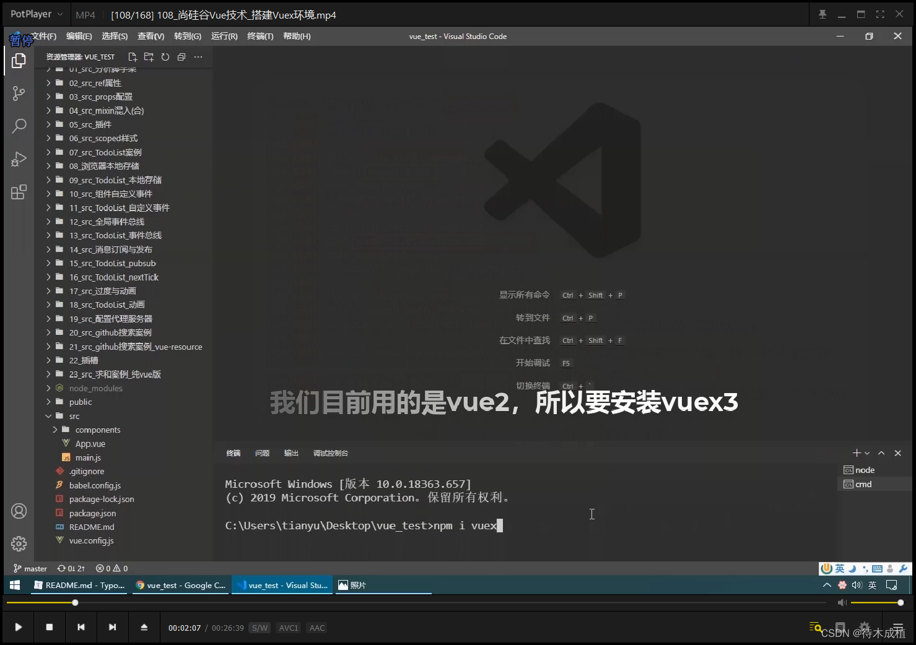Create a new file in explorer
Image resolution: width=916 pixels, height=645 pixels.
(x=133, y=57)
